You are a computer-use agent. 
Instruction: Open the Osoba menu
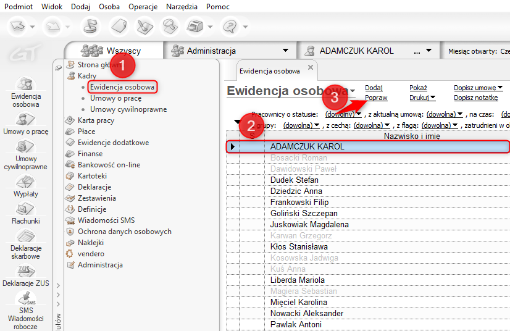(109, 7)
